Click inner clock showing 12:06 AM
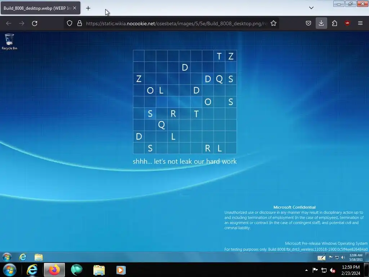The image size is (369, 277). tap(356, 257)
